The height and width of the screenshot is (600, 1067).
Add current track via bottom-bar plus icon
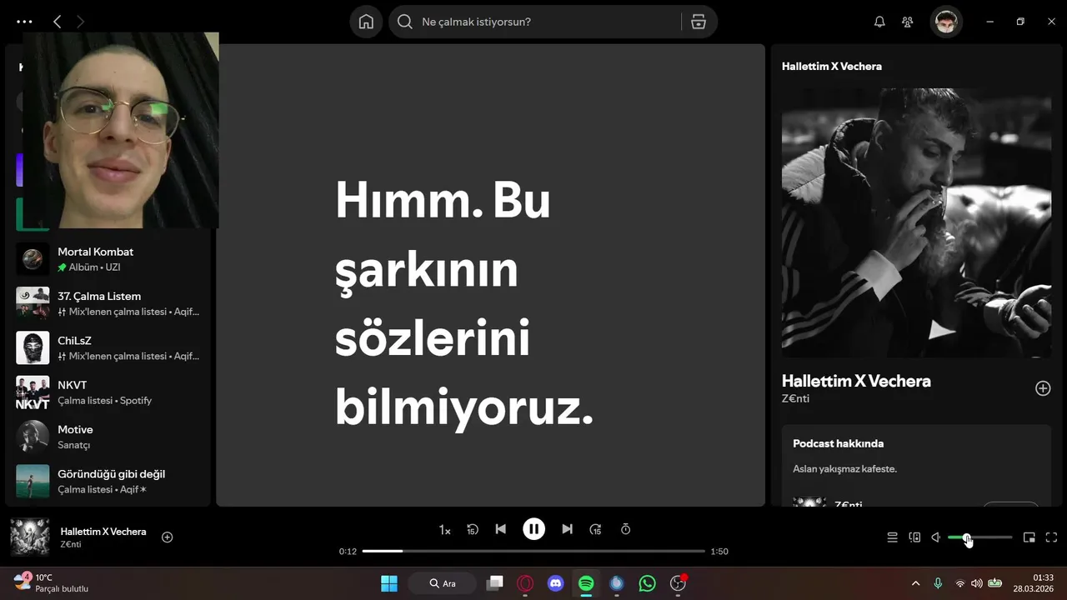point(167,537)
